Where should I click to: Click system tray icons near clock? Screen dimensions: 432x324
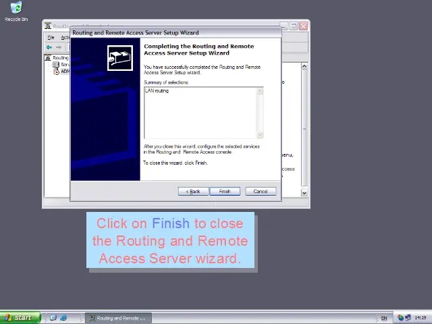point(404,318)
